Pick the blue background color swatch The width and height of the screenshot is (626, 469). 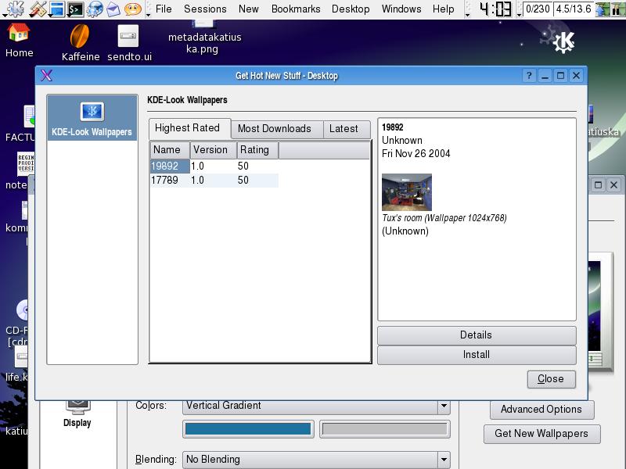pyautogui.click(x=248, y=429)
